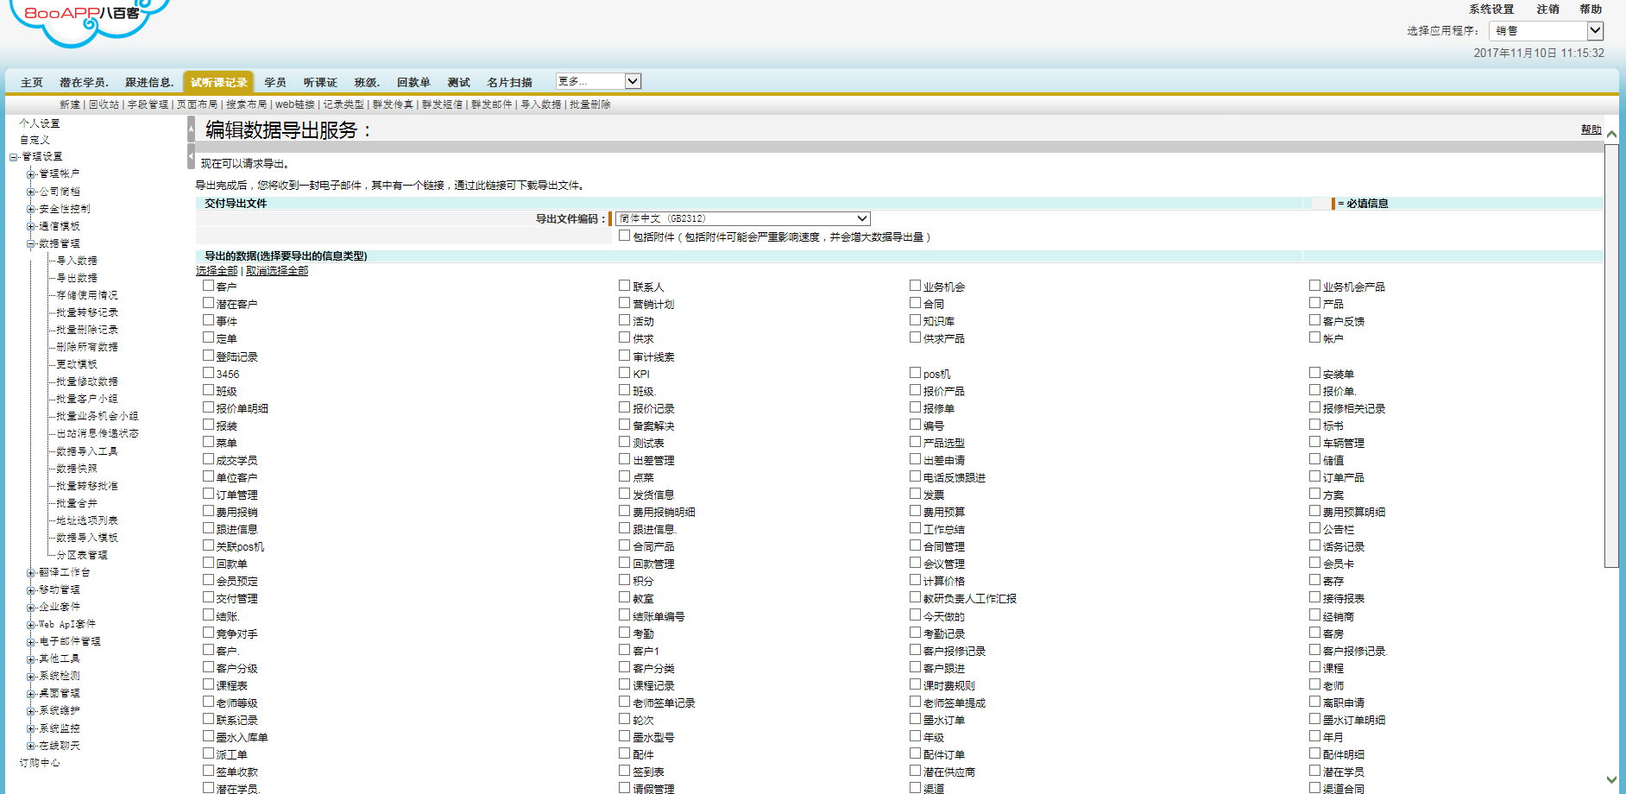Click the 选择全部 link
This screenshot has height=794, width=1626.
pyautogui.click(x=217, y=271)
